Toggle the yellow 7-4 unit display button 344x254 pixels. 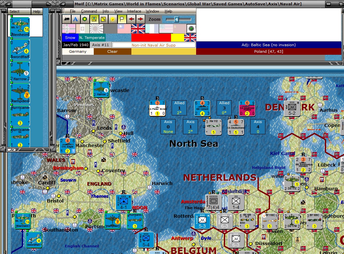pos(94,19)
